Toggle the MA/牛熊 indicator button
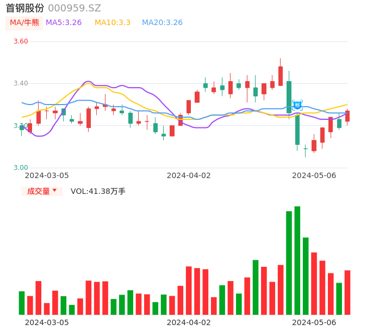Screen dimensions: 373x330 24,23
